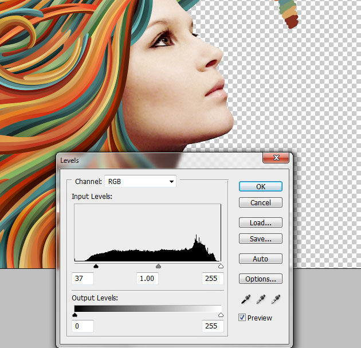The image size is (361, 348).
Task: Focus the gamma field showing 1.00
Action: tap(147, 279)
